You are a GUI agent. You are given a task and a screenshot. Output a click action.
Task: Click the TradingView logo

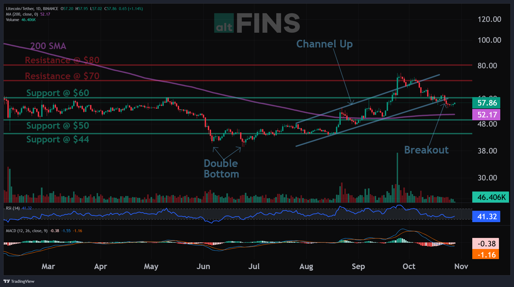tap(19, 281)
